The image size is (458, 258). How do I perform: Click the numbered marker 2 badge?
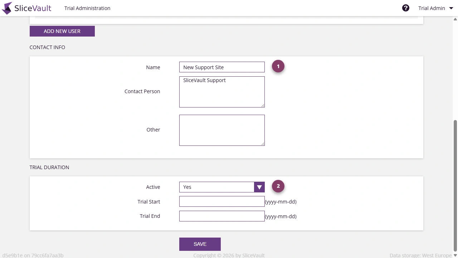point(278,186)
